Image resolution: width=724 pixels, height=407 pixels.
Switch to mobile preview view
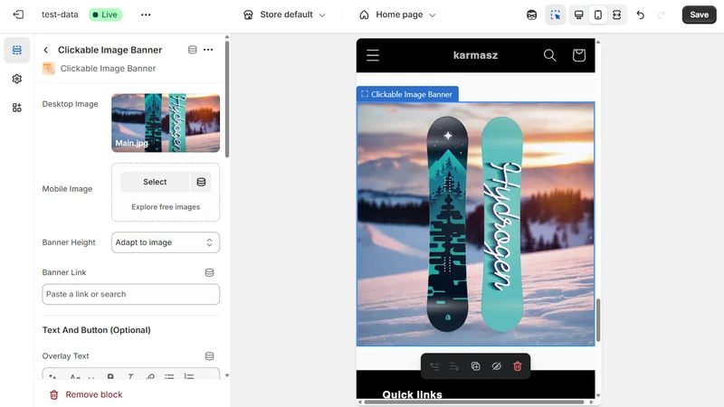[598, 14]
